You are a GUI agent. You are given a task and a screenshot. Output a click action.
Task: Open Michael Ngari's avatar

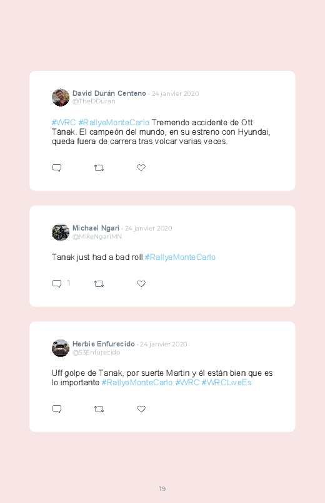tap(61, 232)
